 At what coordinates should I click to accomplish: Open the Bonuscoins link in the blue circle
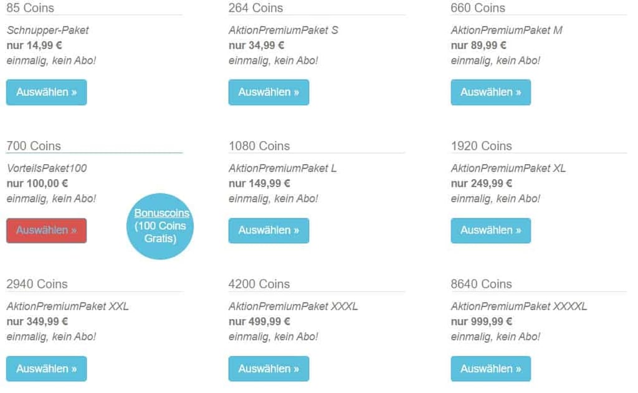point(162,213)
